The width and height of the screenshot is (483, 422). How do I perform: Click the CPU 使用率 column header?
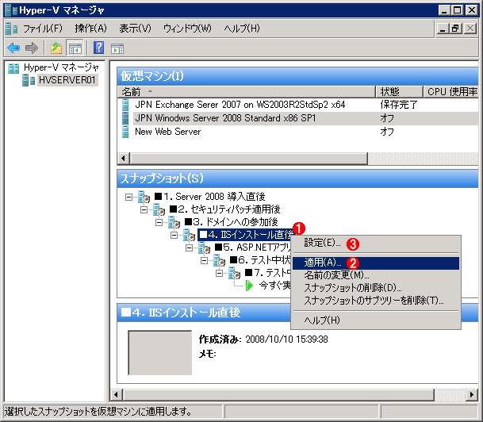click(450, 92)
